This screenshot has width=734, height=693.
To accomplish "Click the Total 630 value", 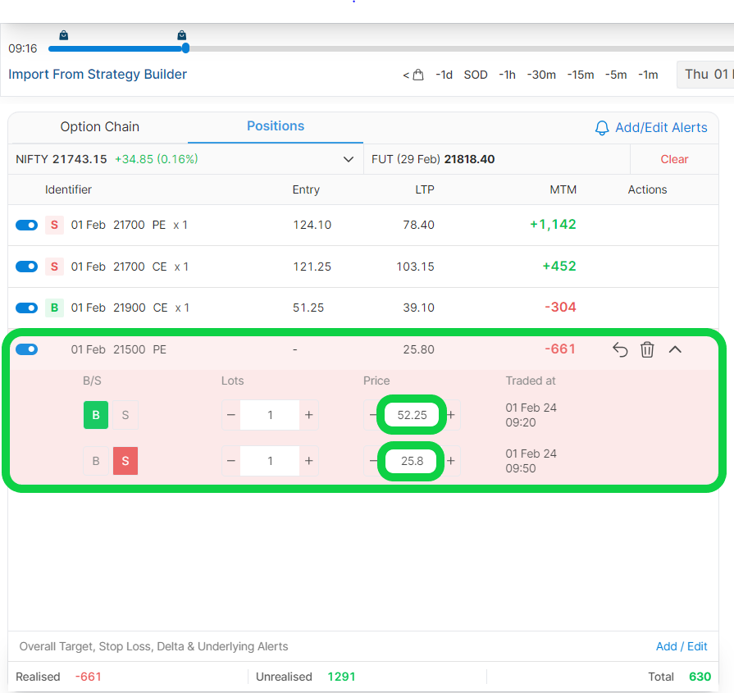I will coord(679,677).
